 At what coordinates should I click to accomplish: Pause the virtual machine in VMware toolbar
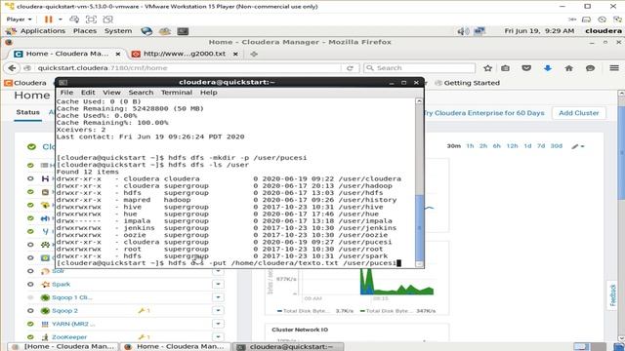[48, 19]
